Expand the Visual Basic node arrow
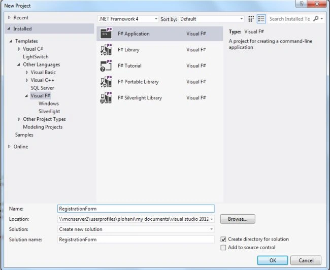The image size is (330, 270). [27, 73]
